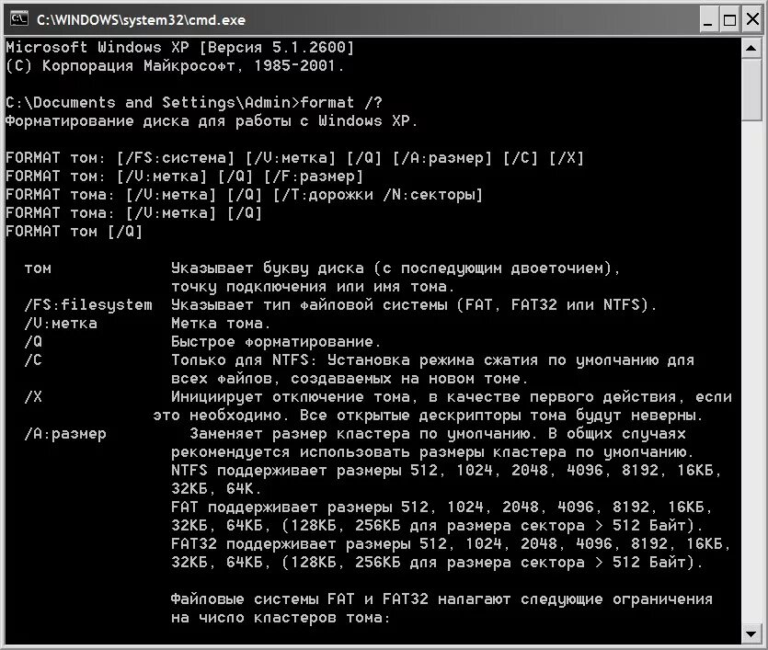The height and width of the screenshot is (650, 768).
Task: Click the scrollbar up arrow
Action: [751, 48]
